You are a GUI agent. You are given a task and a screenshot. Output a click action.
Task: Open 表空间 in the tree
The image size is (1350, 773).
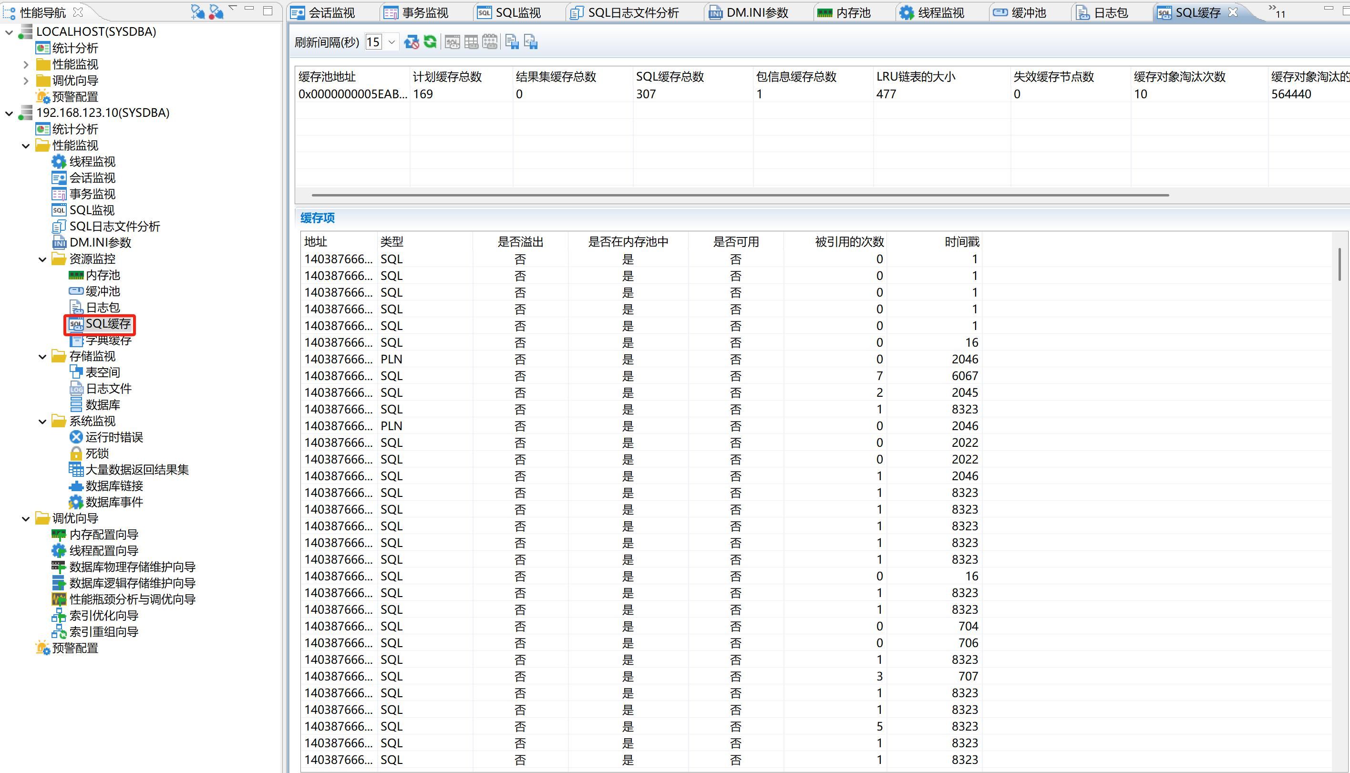(x=94, y=372)
